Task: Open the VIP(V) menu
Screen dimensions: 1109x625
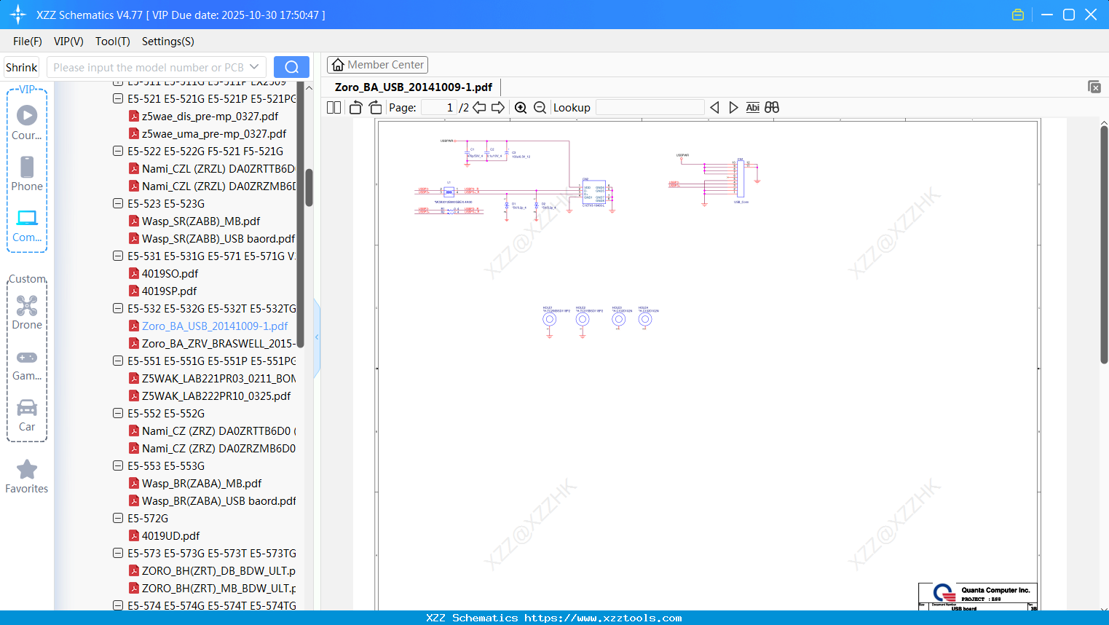Action: [68, 42]
